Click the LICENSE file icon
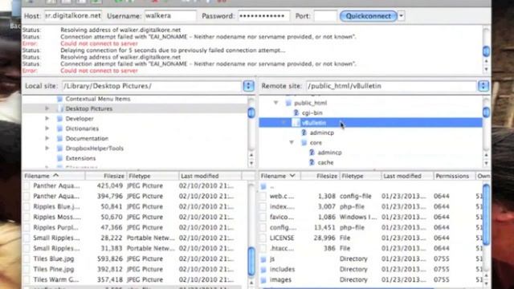This screenshot has width=514, height=289. coord(263,238)
